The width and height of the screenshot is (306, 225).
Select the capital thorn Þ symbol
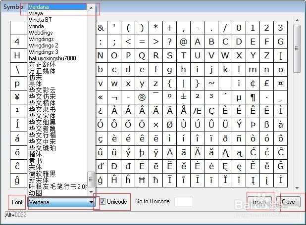pos(253,125)
